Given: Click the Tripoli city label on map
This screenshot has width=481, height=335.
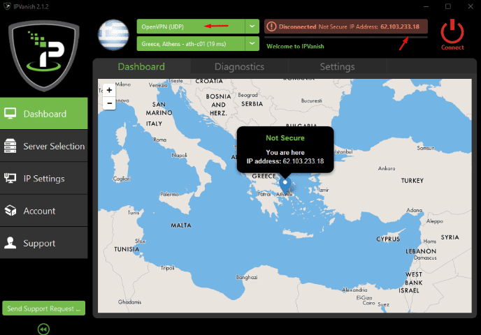Looking at the screenshot, I should (x=168, y=268).
